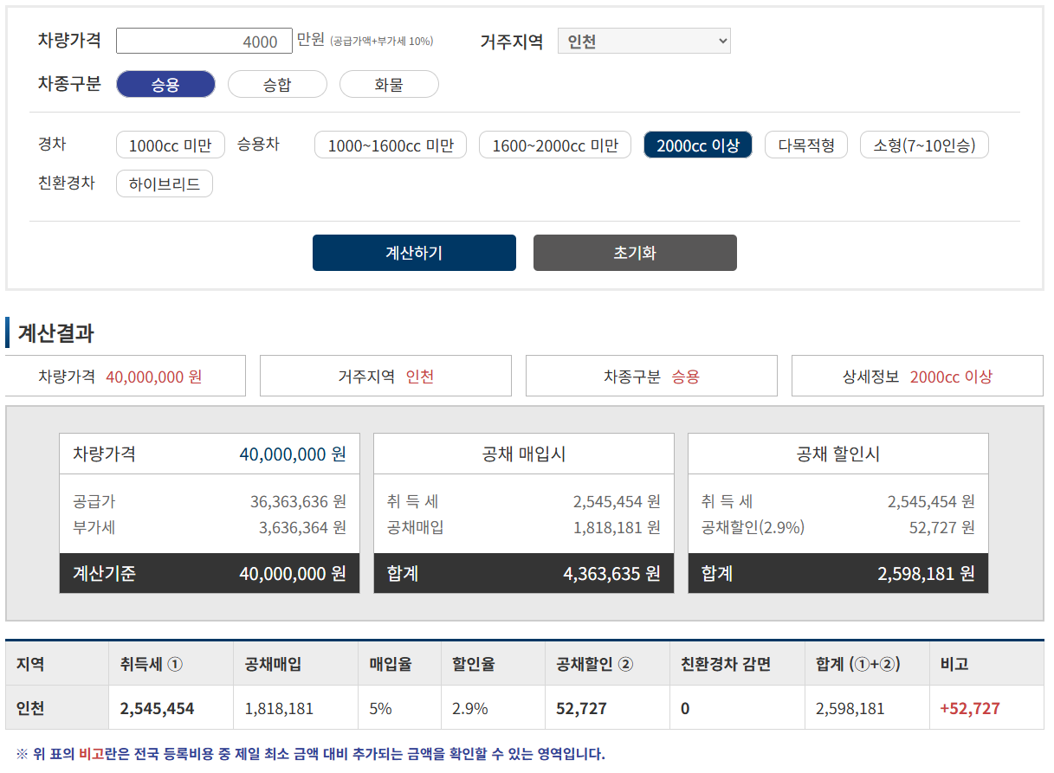
Task: Enable the 하이브리드 eco-friendly option
Action: point(165,184)
